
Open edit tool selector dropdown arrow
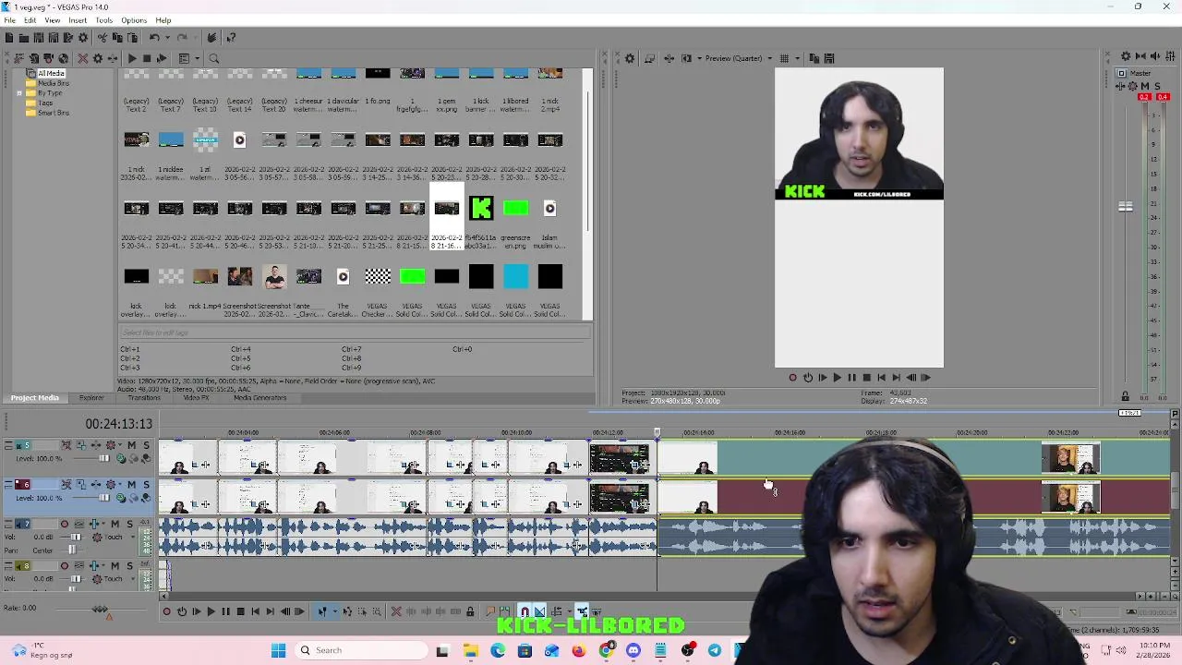(335, 611)
